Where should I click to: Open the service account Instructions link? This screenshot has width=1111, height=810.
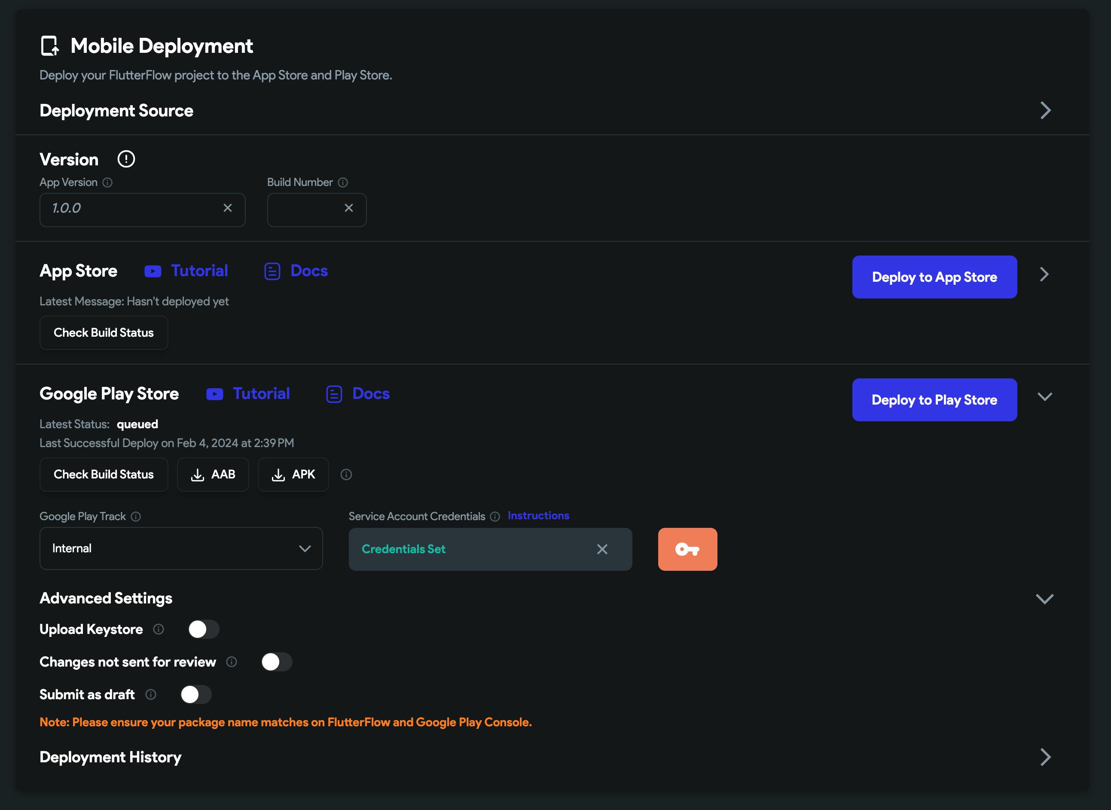click(539, 515)
